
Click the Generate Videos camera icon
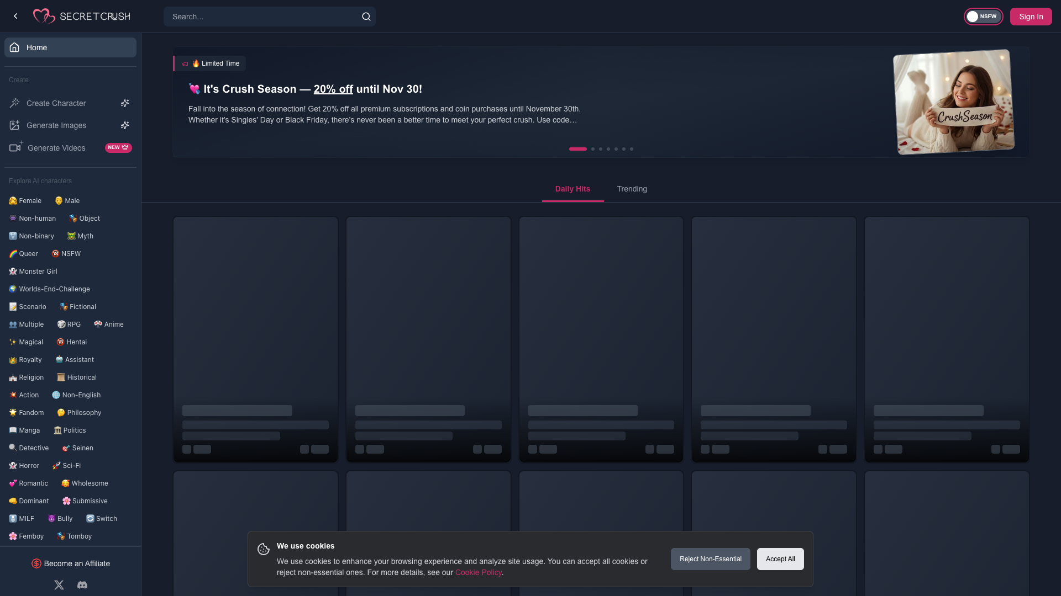click(16, 147)
